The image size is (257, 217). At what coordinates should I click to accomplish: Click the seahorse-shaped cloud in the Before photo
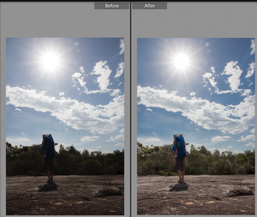101,76
